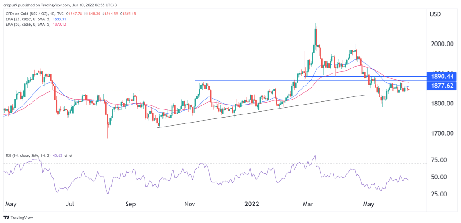Click the CFDs on Gold symbol title
Screen dimensions: 461x223
click(35, 14)
